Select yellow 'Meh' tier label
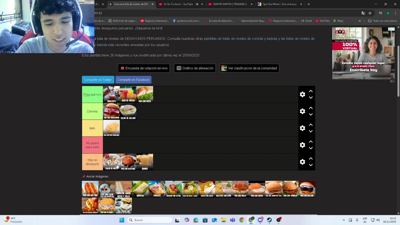 click(92, 128)
